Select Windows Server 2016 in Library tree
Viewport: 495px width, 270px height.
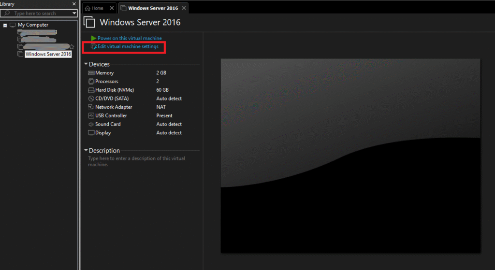[x=48, y=54]
